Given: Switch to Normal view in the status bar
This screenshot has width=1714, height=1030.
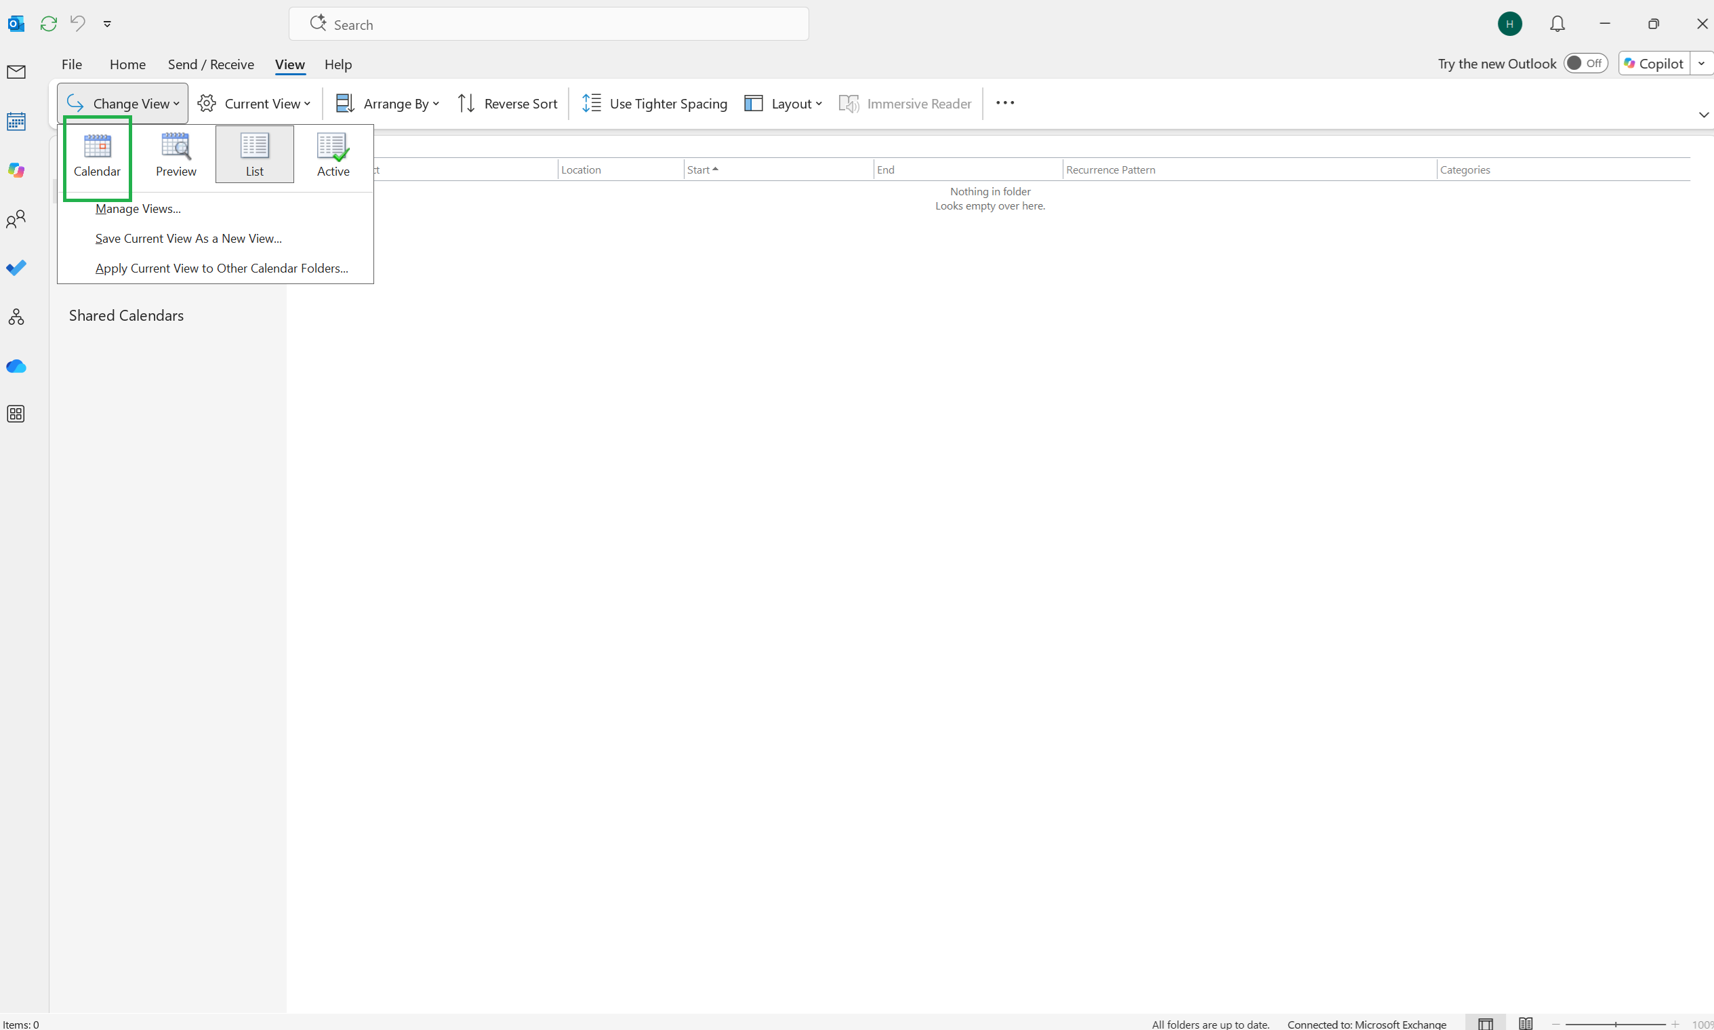Looking at the screenshot, I should [x=1485, y=1023].
